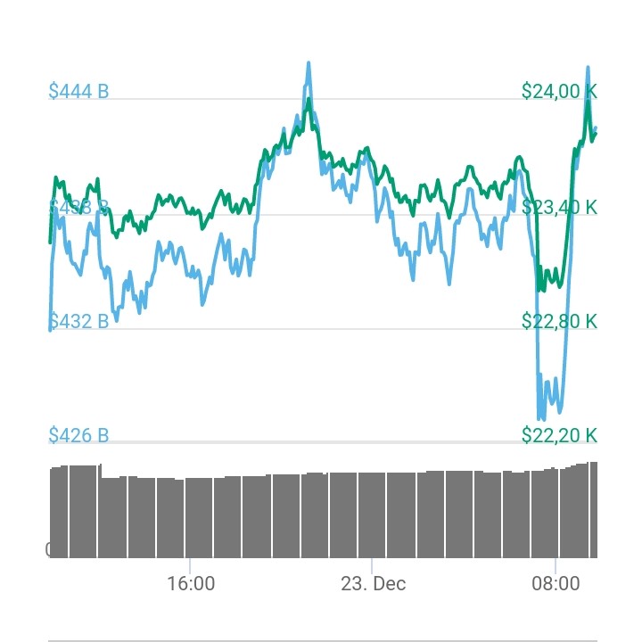
Task: Select the $24,00 K price axis label
Action: [559, 91]
